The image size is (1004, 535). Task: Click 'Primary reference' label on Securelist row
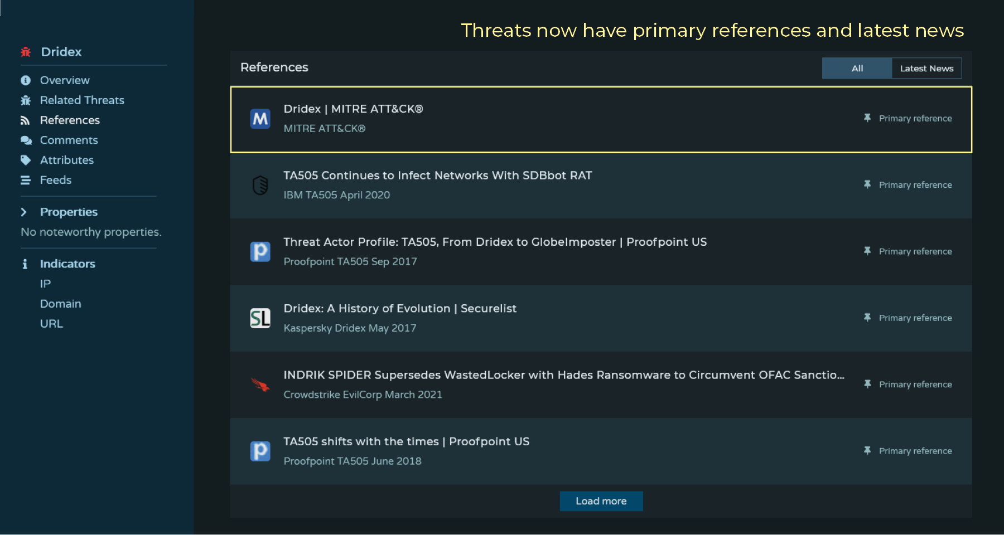(915, 318)
